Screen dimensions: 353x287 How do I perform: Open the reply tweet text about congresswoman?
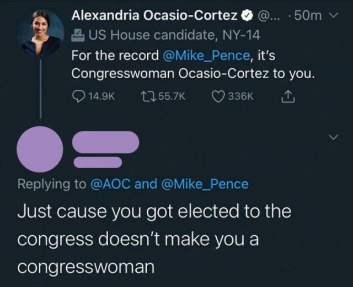click(x=154, y=239)
